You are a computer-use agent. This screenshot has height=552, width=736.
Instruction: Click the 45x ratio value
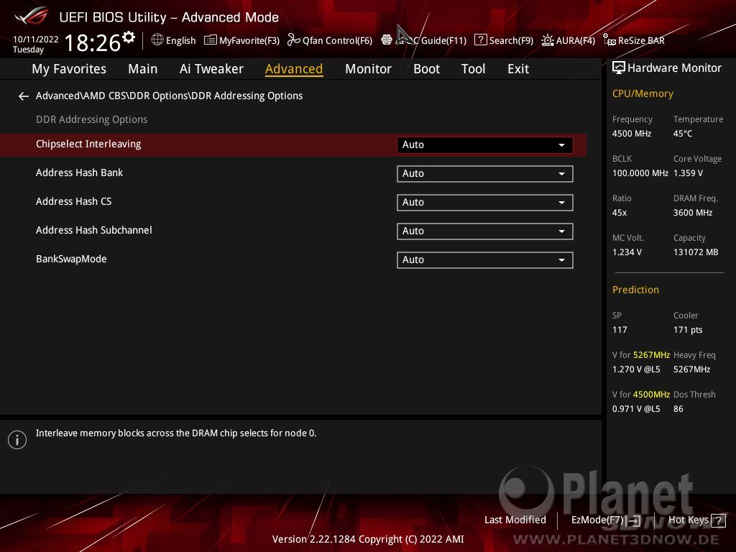(x=620, y=213)
